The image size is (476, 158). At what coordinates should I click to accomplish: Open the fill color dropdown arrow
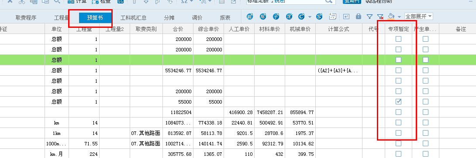coord(399,17)
